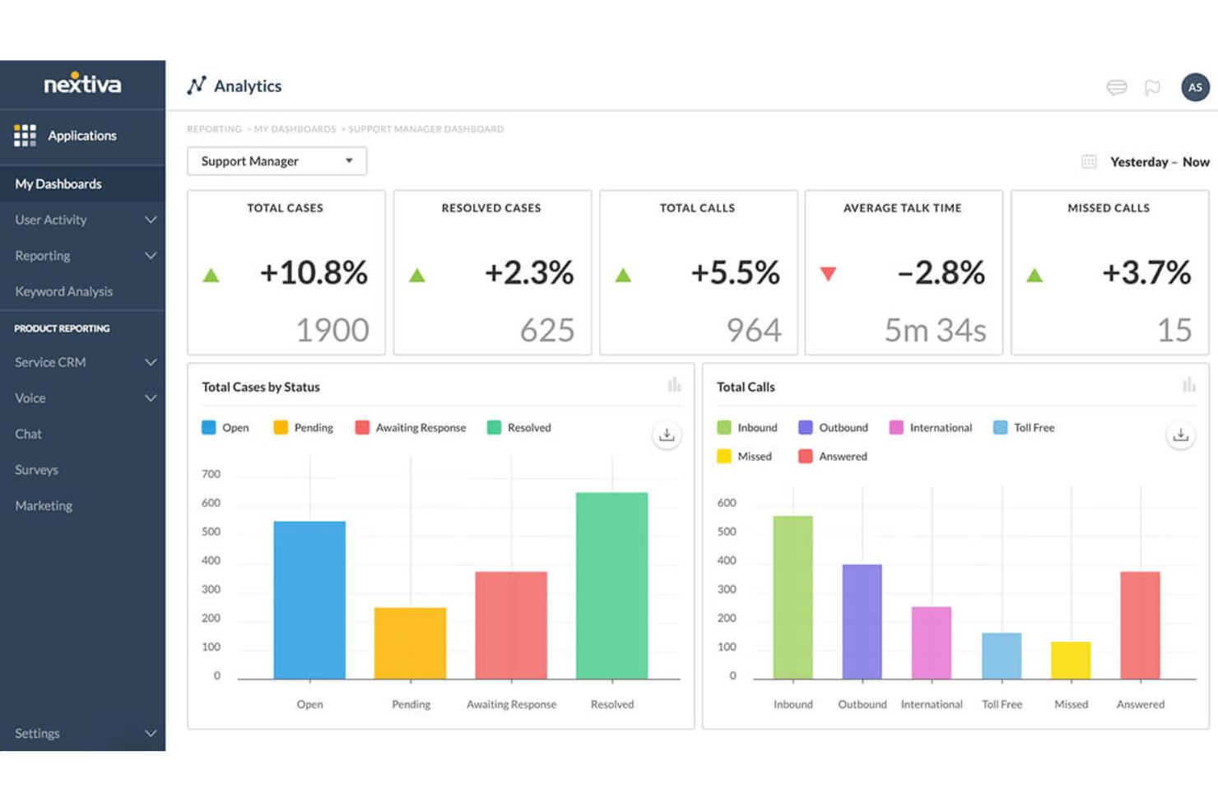Click the Resolved bar in the cases chart
Viewport: 1218px width, 812px height.
pos(611,584)
